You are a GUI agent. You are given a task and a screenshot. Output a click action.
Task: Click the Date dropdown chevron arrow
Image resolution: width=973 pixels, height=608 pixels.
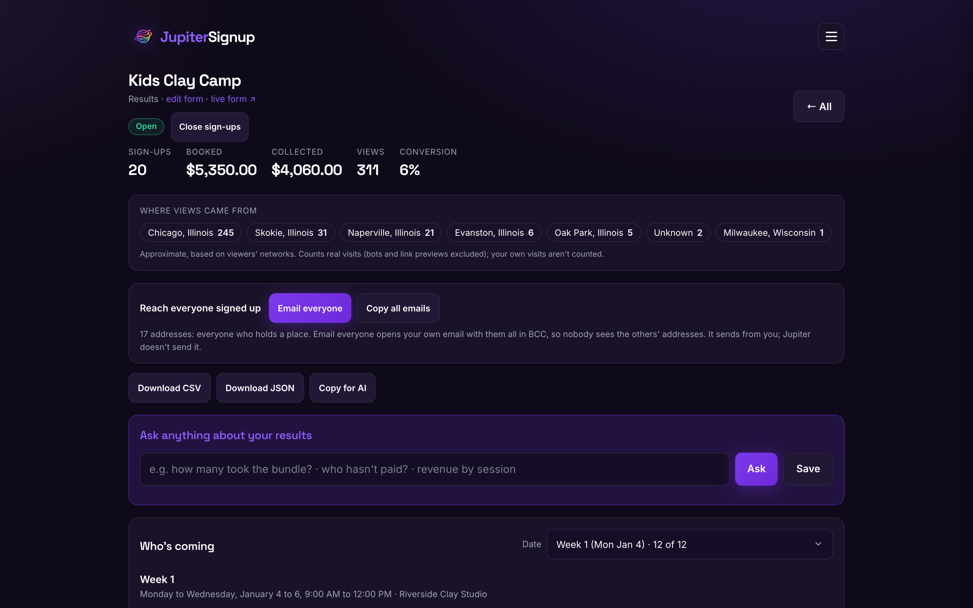[818, 544]
